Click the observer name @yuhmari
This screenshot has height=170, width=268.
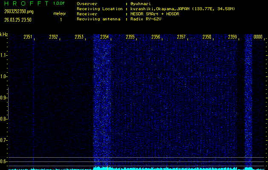[x=141, y=4]
